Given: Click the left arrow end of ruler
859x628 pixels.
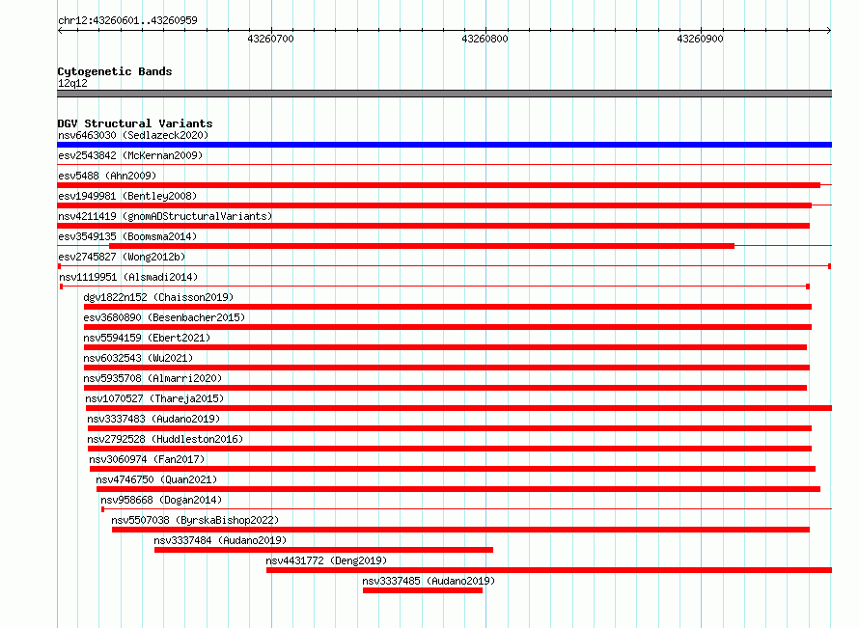Looking at the screenshot, I should click(60, 31).
